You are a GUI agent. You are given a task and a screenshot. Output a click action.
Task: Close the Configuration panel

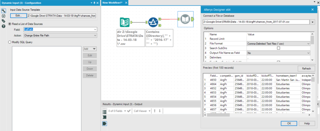(98, 3)
